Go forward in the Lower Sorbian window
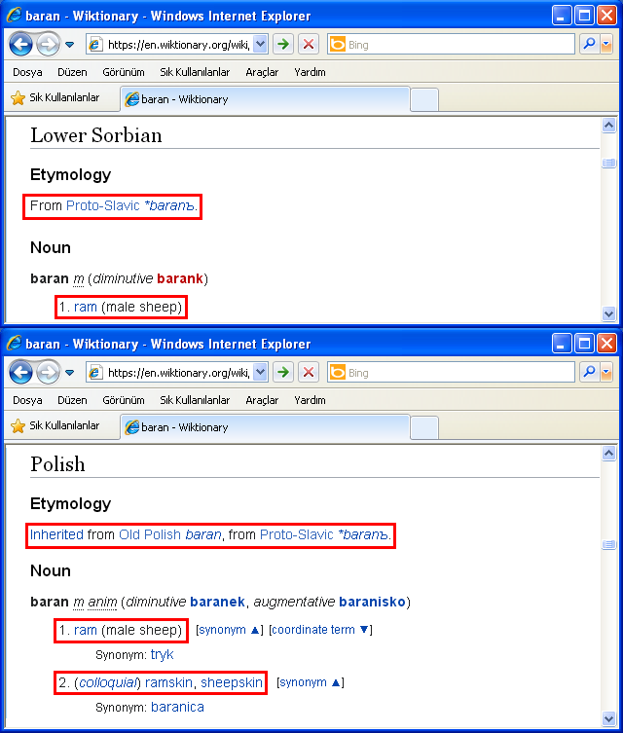 [48, 45]
